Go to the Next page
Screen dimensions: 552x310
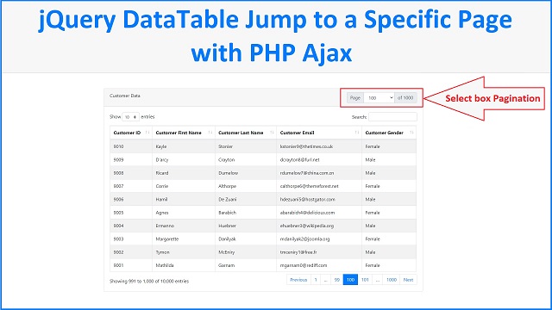pos(408,280)
